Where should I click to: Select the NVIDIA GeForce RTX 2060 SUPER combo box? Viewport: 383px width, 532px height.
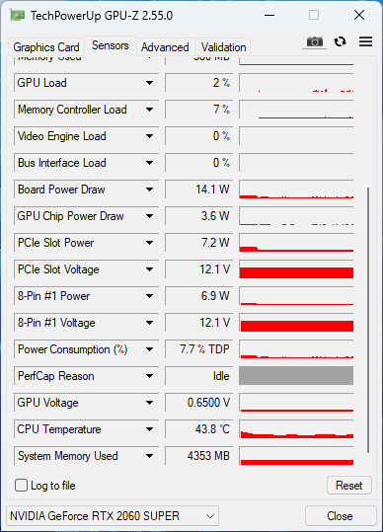(113, 516)
